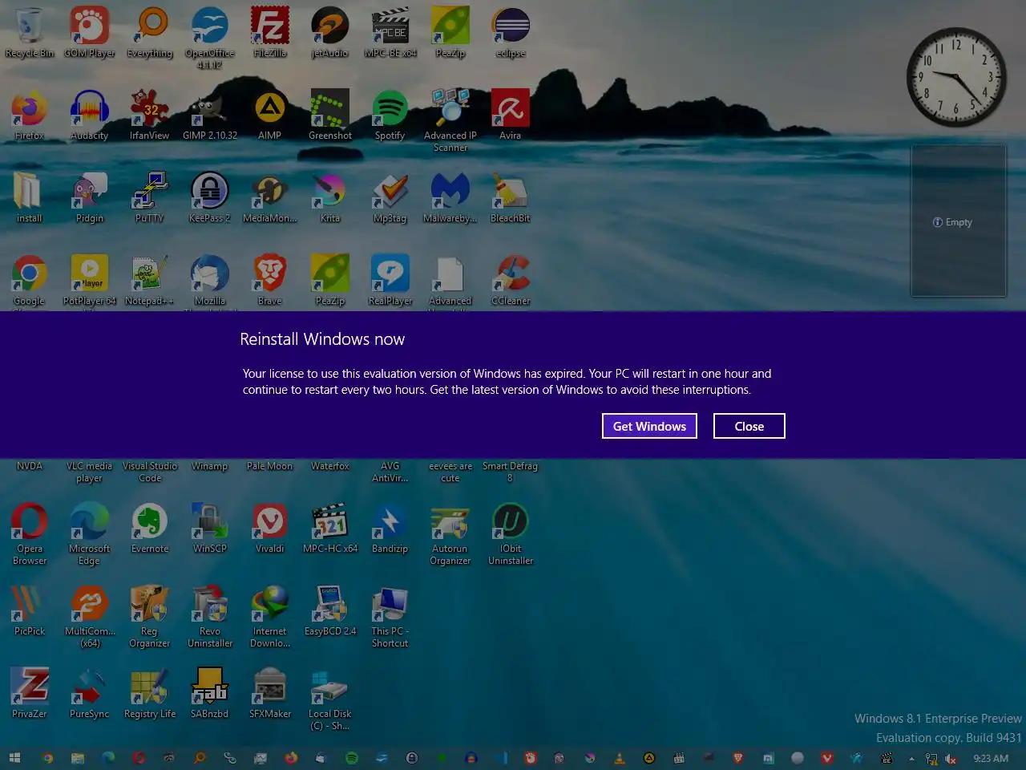
Task: Select the SABnzbd desktop shortcut
Action: pyautogui.click(x=210, y=693)
